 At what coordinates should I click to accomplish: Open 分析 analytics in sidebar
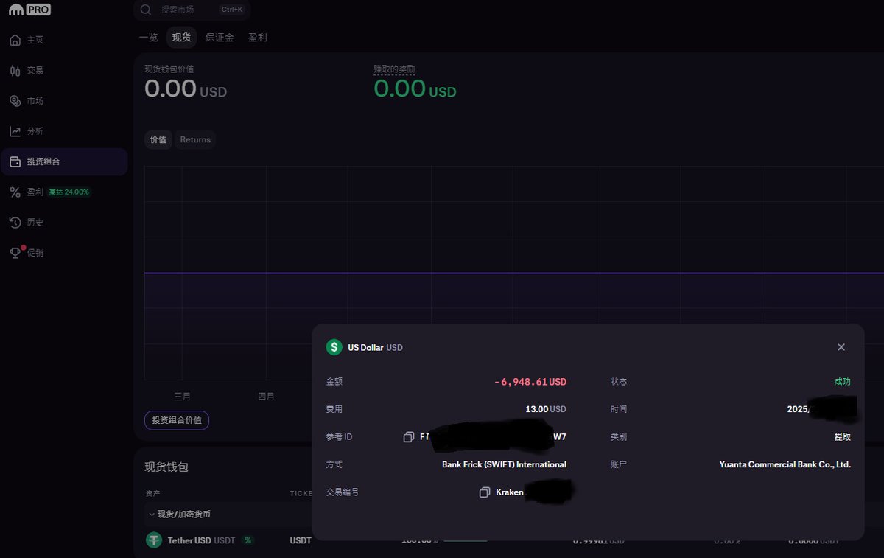coord(35,131)
